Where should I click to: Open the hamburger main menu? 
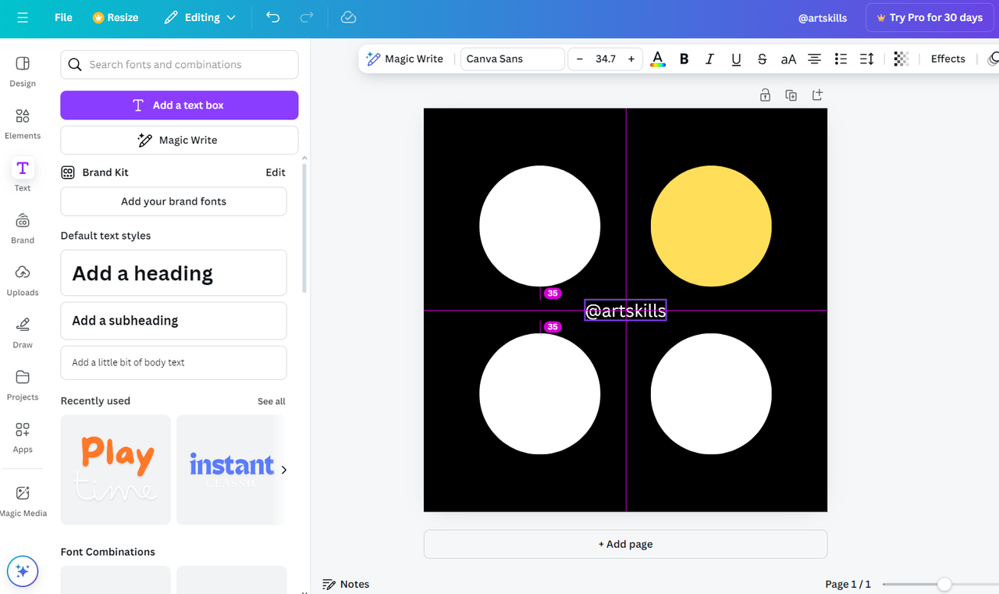pyautogui.click(x=23, y=17)
